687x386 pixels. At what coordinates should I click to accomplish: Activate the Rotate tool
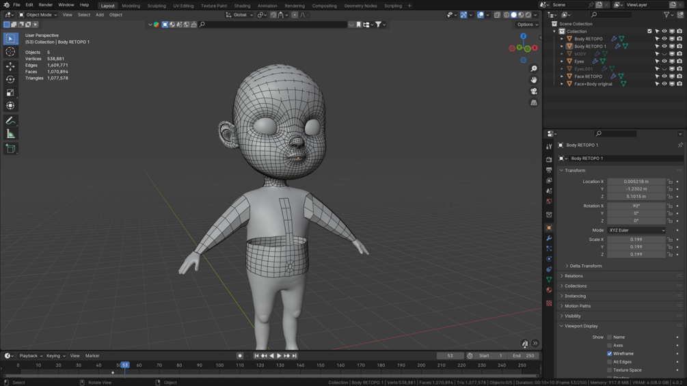10,79
